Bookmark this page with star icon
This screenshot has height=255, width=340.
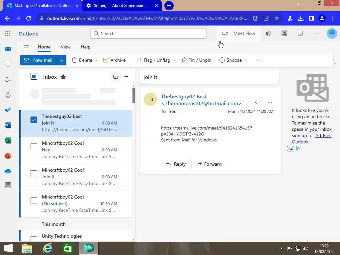tap(277, 19)
